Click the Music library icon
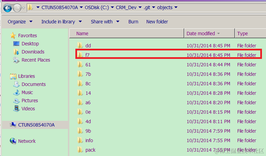 pyautogui.click(x=17, y=92)
